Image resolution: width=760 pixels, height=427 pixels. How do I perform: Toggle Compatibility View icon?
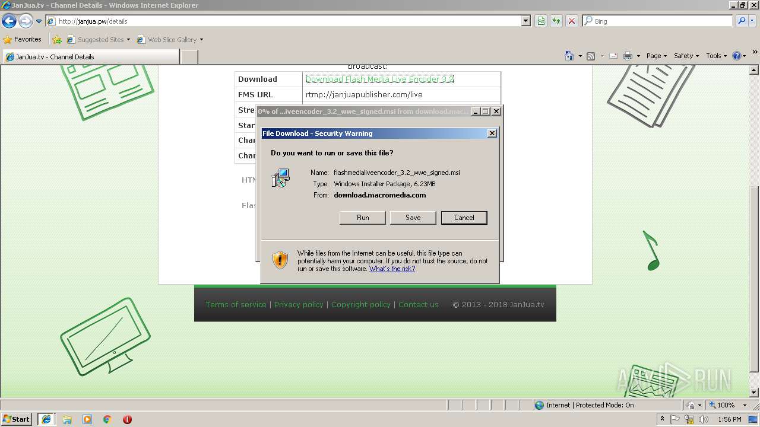click(x=541, y=21)
